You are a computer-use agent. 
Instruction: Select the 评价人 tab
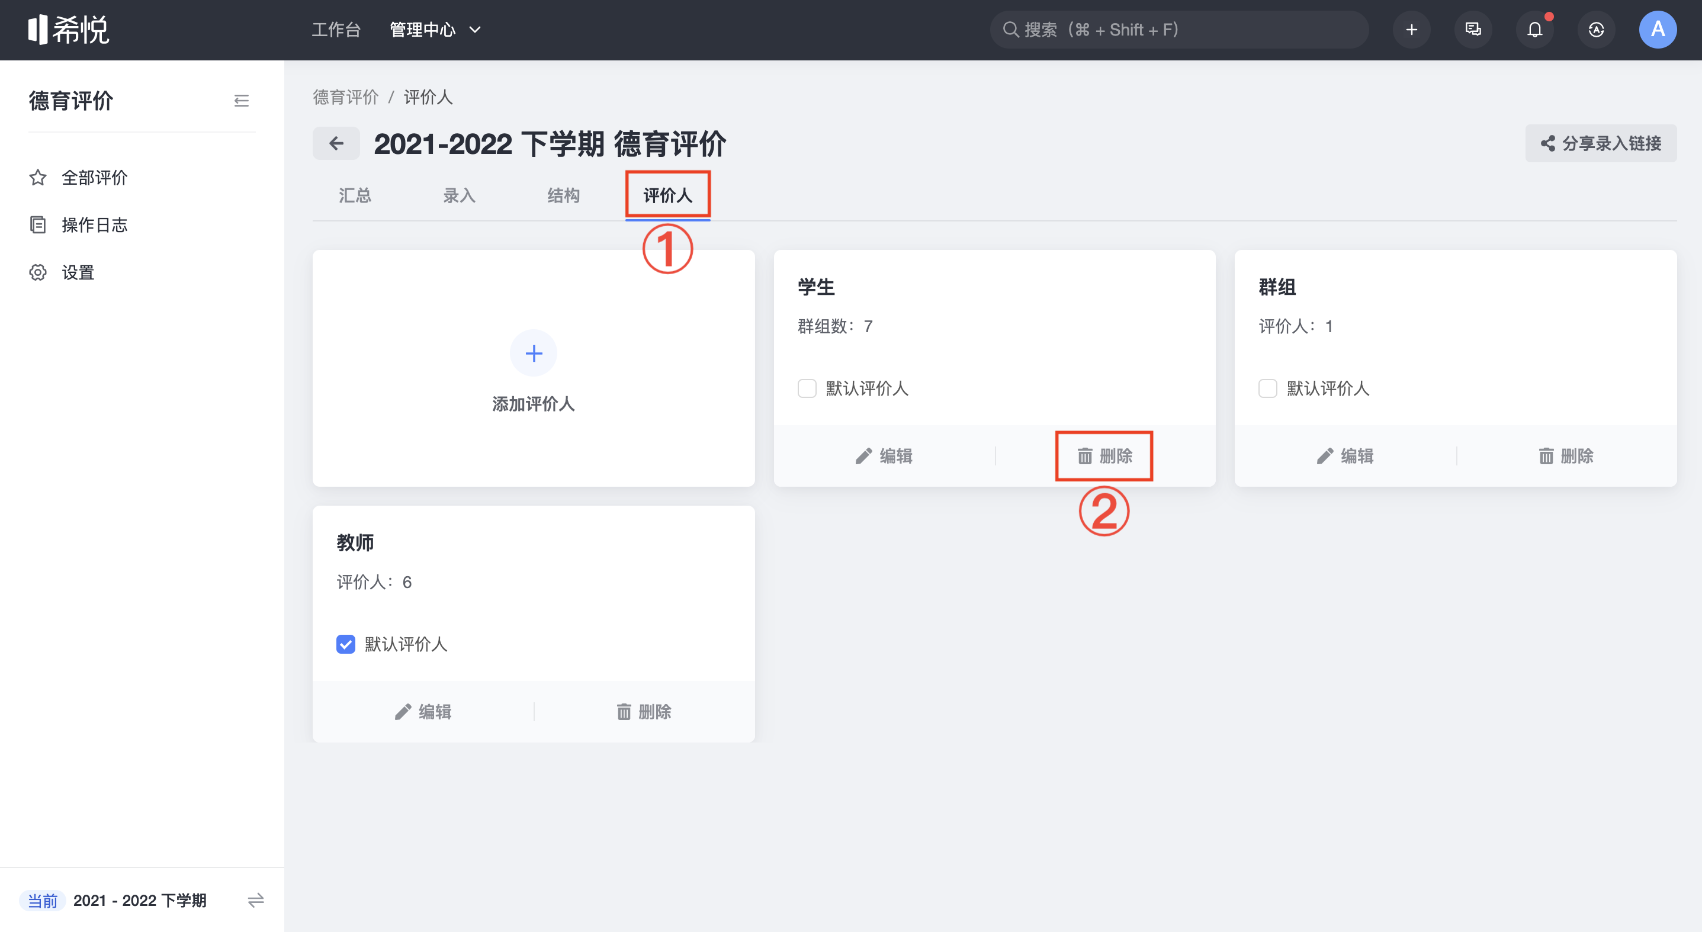pos(667,195)
